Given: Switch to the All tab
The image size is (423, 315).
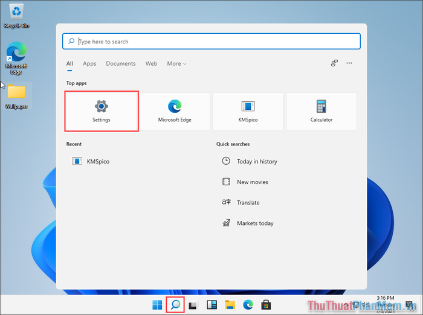Looking at the screenshot, I should tap(69, 63).
